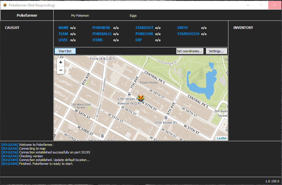Viewport: 282px width, 185px height.
Task: Click the 57th Street (F) subway station icon
Action: tap(166, 118)
